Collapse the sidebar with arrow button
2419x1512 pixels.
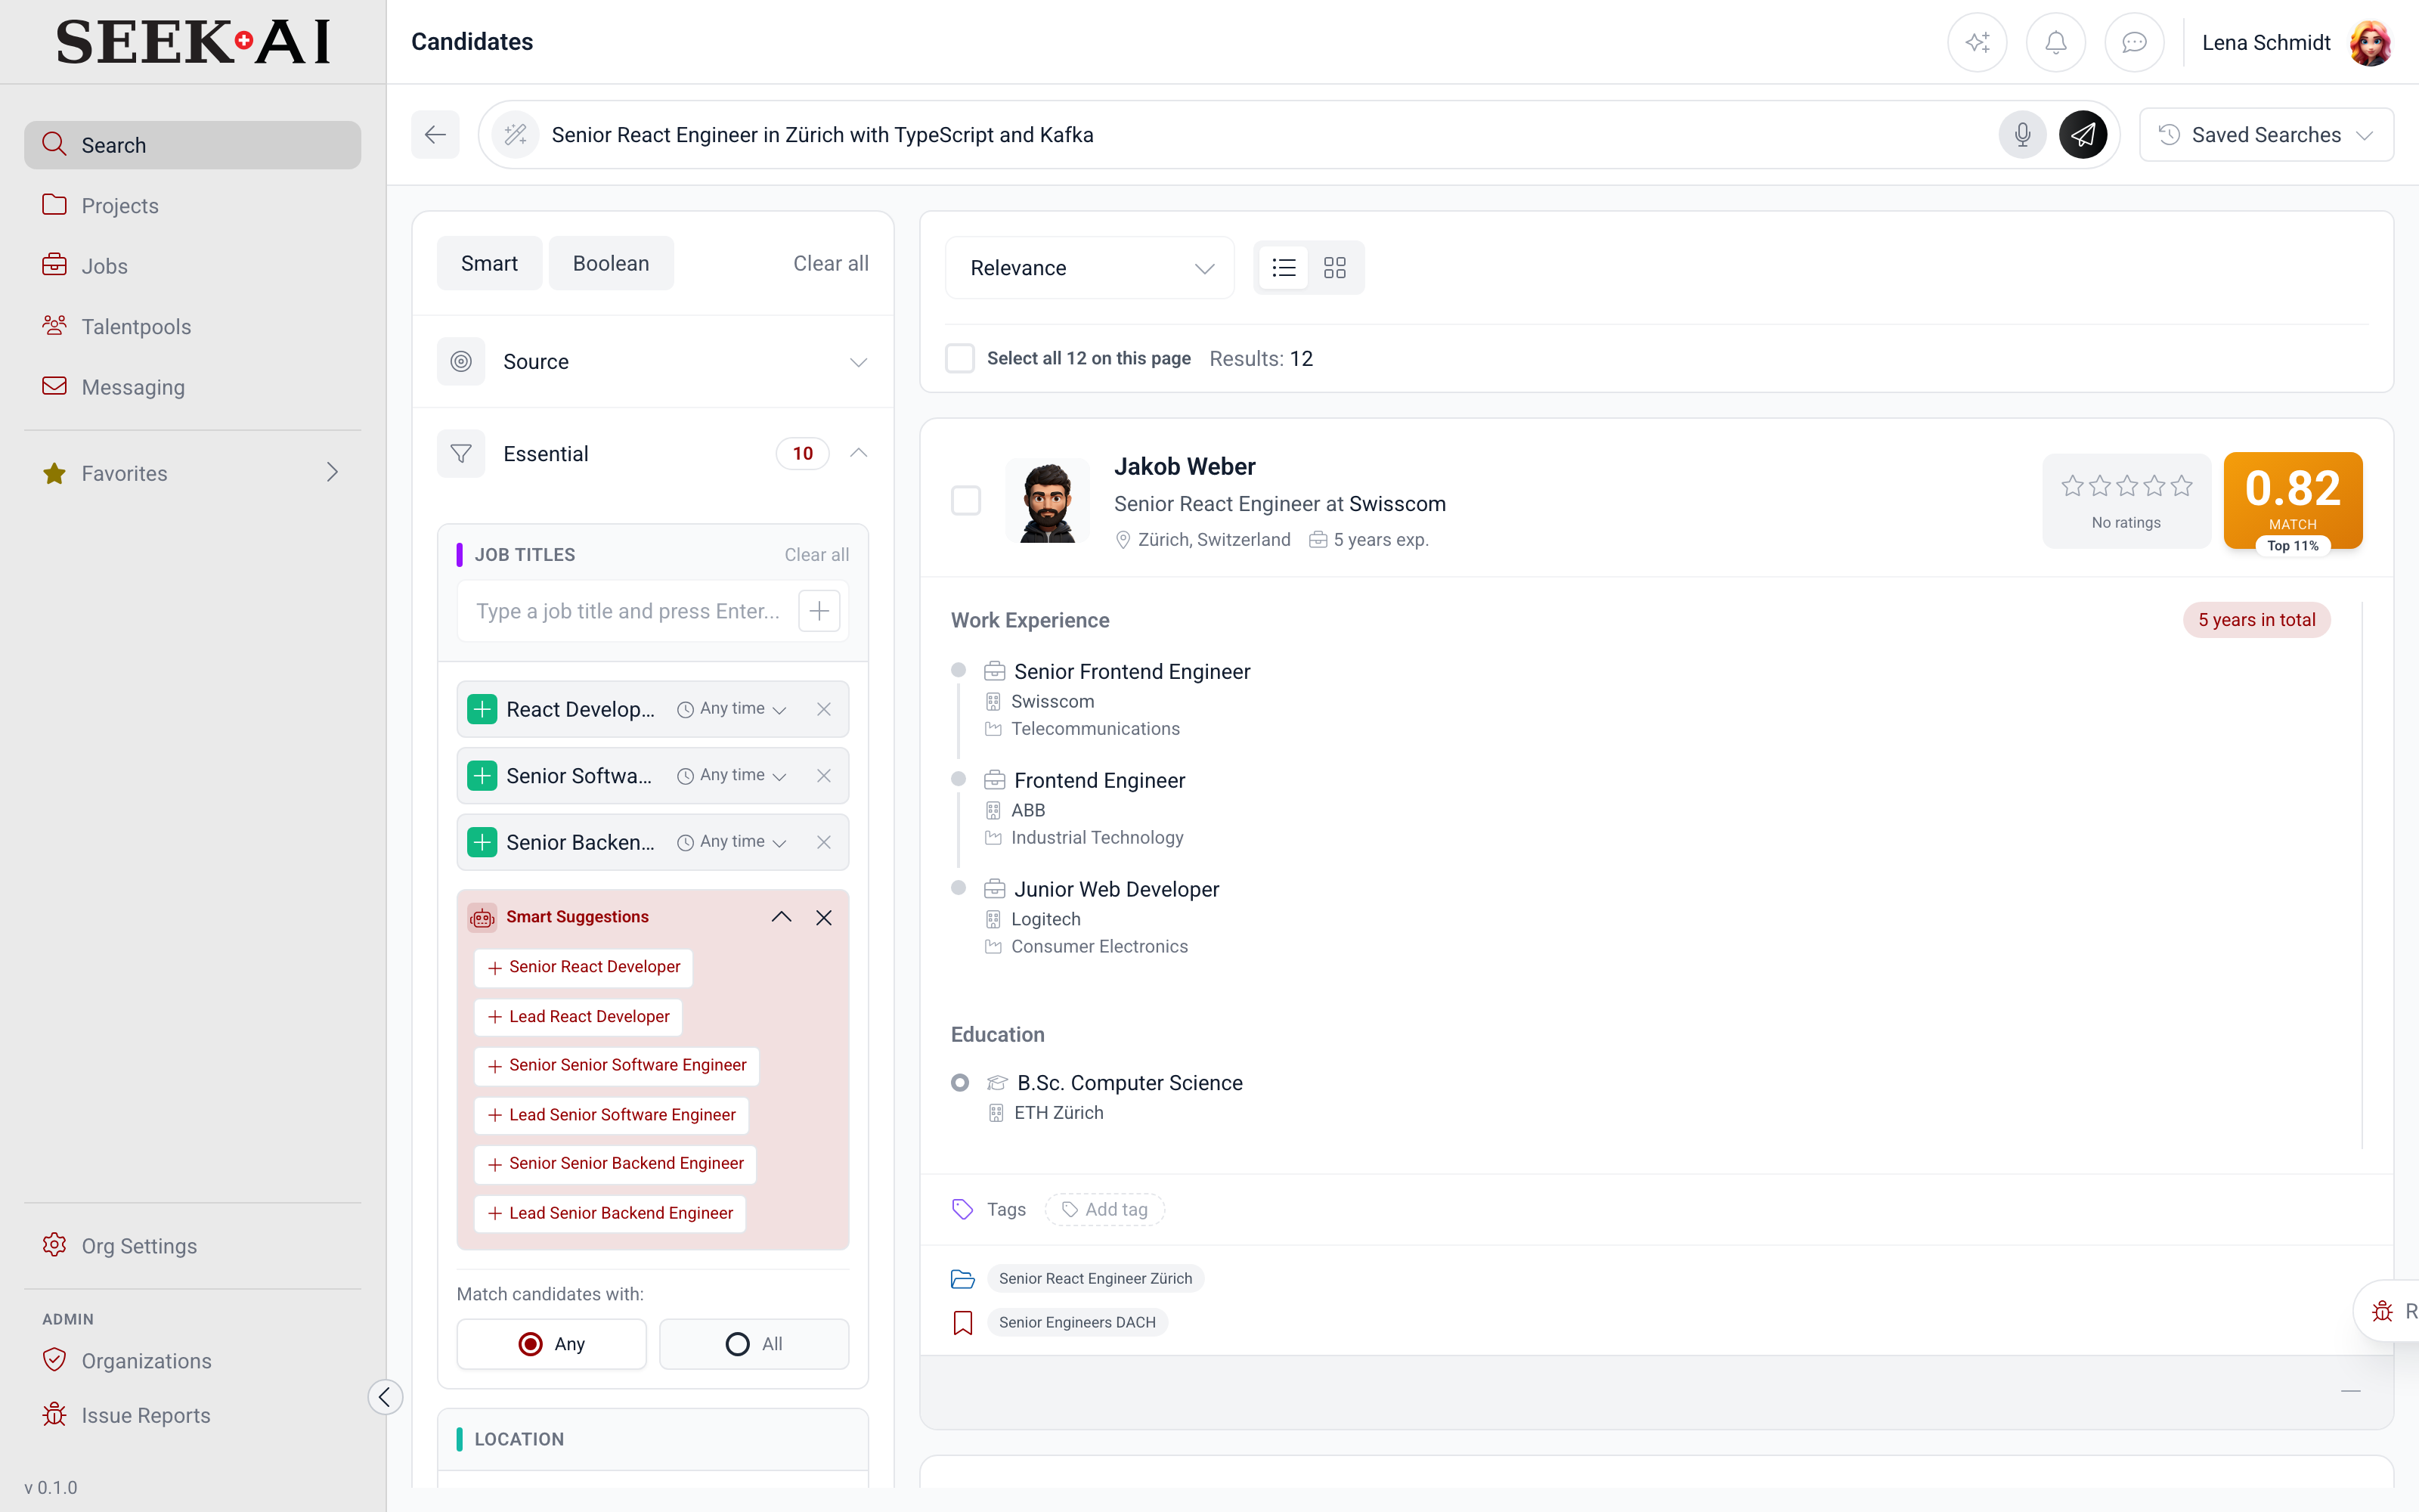click(x=385, y=1396)
